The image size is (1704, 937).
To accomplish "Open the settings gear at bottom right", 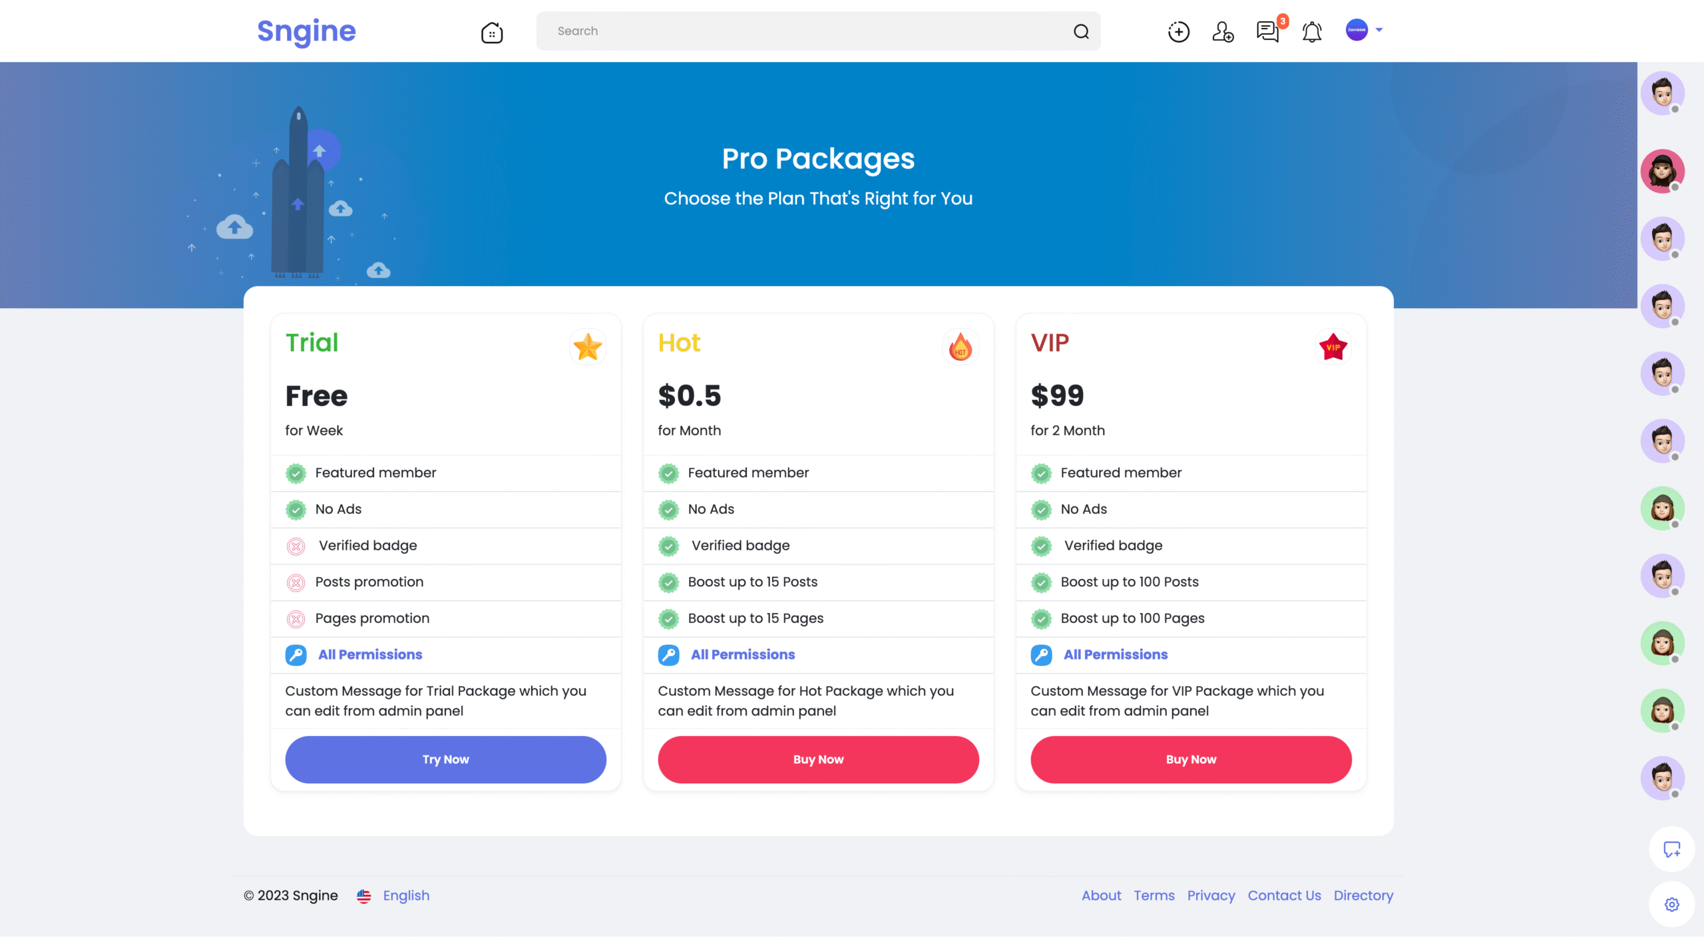I will [x=1673, y=904].
